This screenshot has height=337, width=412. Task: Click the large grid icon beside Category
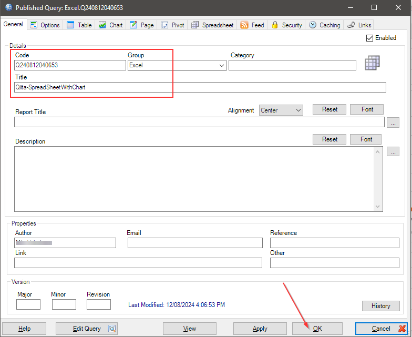[x=372, y=63]
